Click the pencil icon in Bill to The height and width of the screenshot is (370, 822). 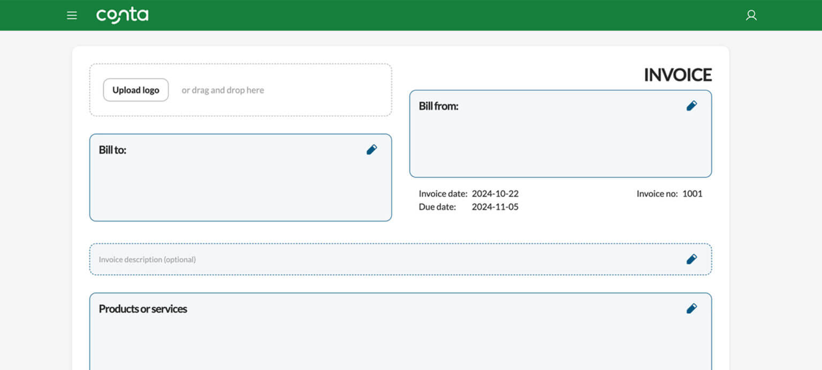coord(371,150)
